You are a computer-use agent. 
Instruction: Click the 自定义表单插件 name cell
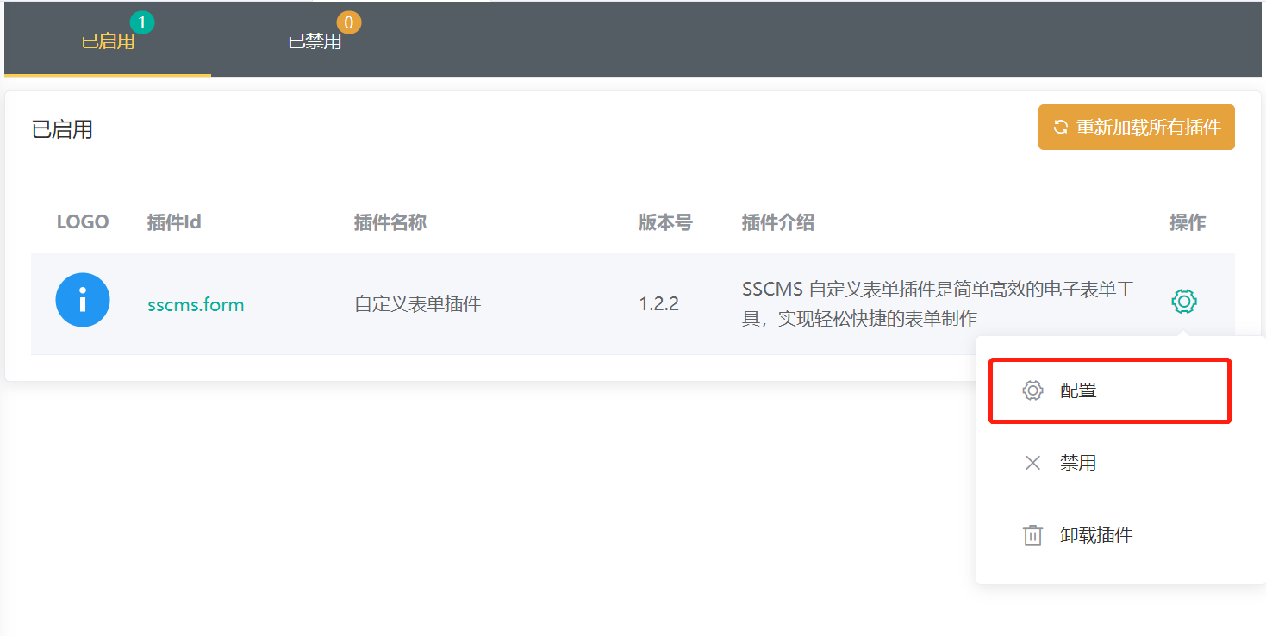[x=418, y=304]
